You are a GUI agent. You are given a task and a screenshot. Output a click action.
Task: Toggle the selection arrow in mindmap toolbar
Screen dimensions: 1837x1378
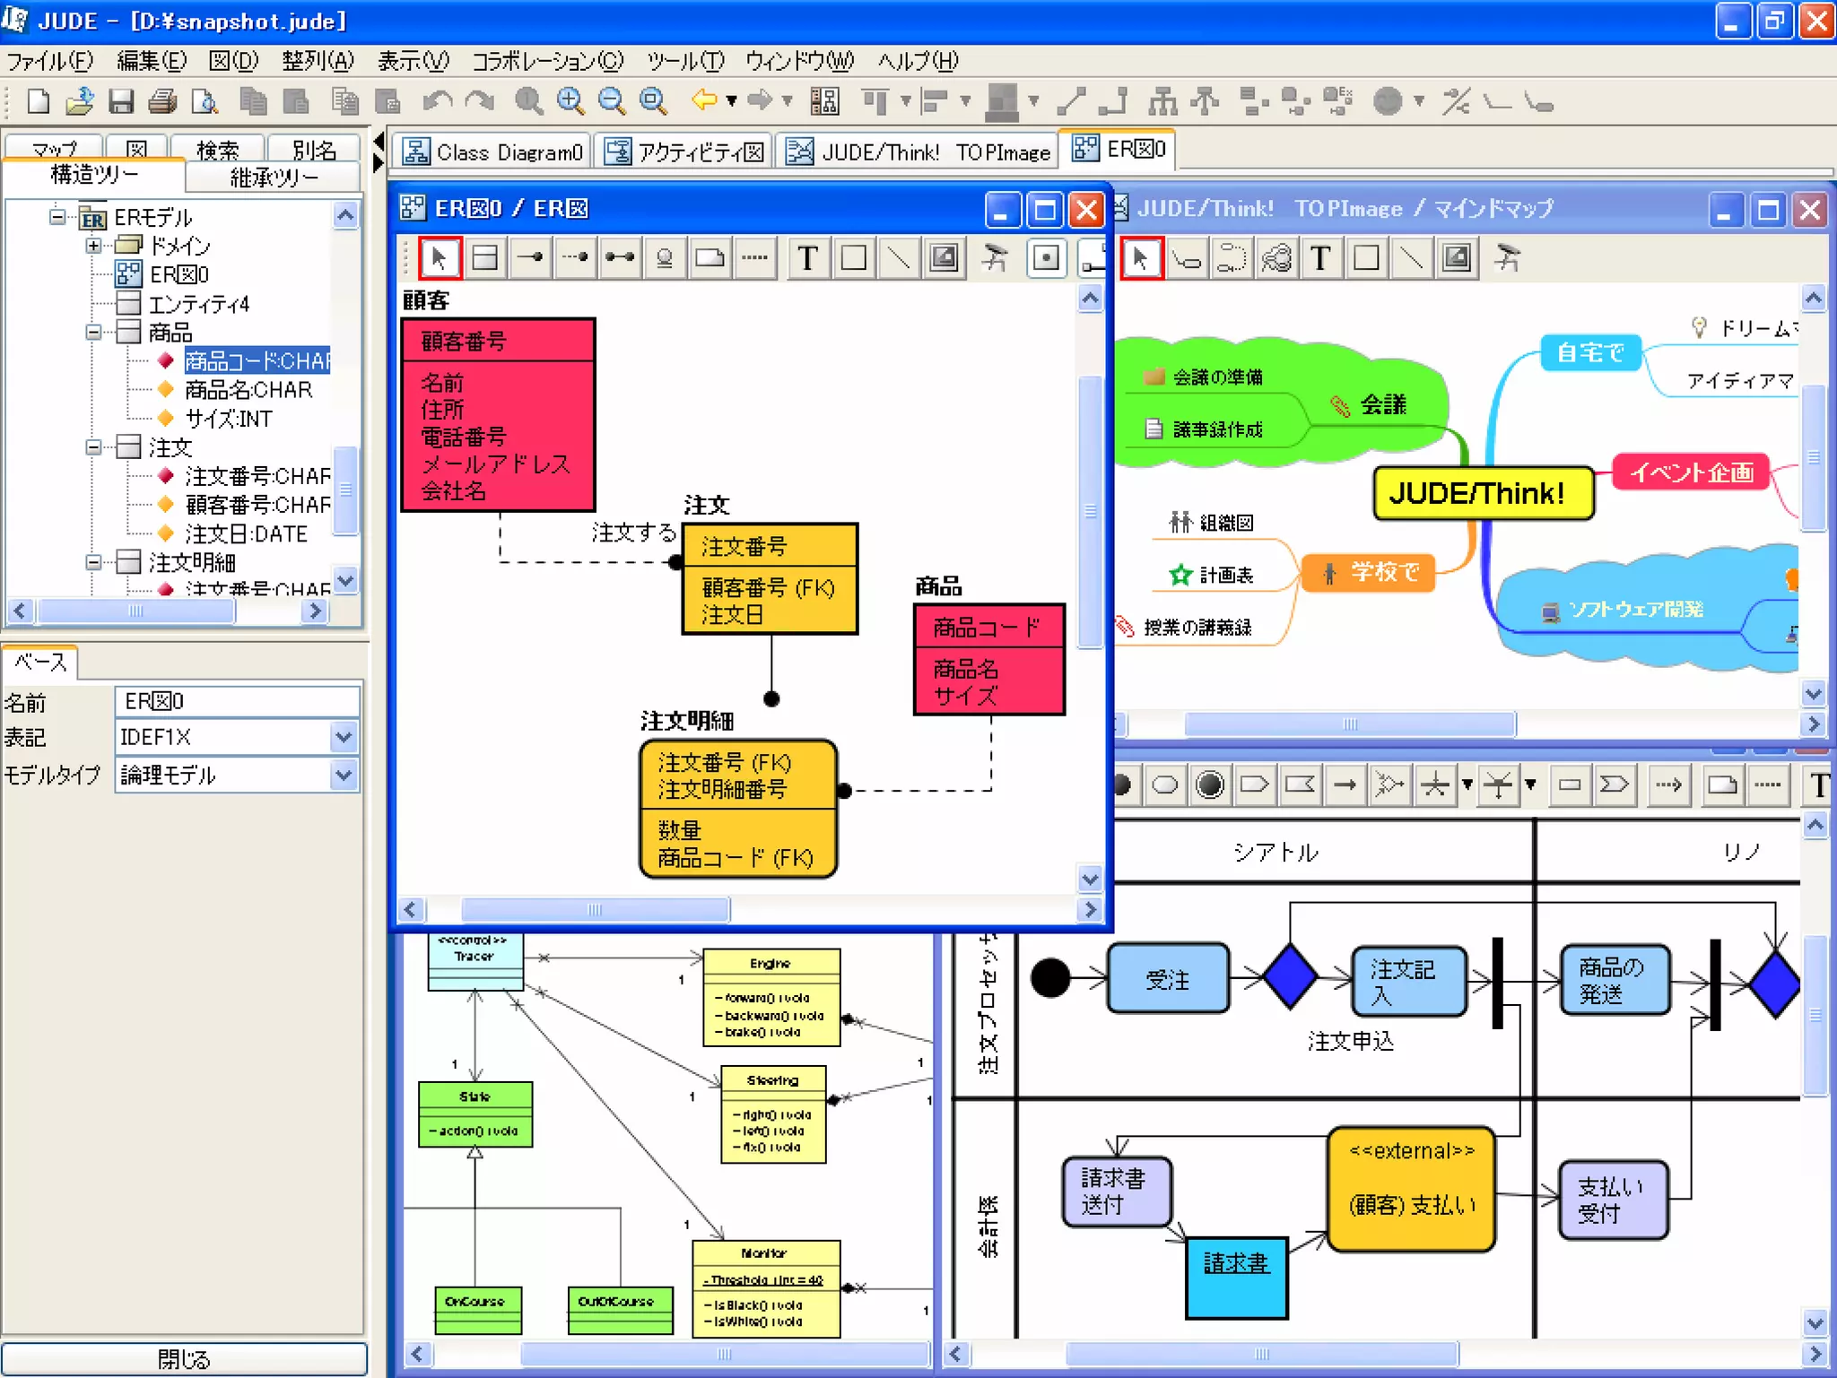coord(1141,259)
